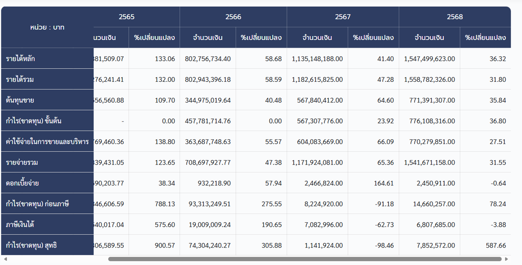This screenshot has height=265, width=522.
Task: Click the 74,304,240.27 net profit cell
Action: pos(208,245)
